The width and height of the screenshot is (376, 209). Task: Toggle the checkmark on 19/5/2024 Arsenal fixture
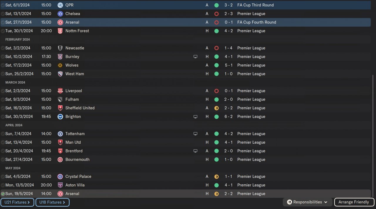[3, 194]
